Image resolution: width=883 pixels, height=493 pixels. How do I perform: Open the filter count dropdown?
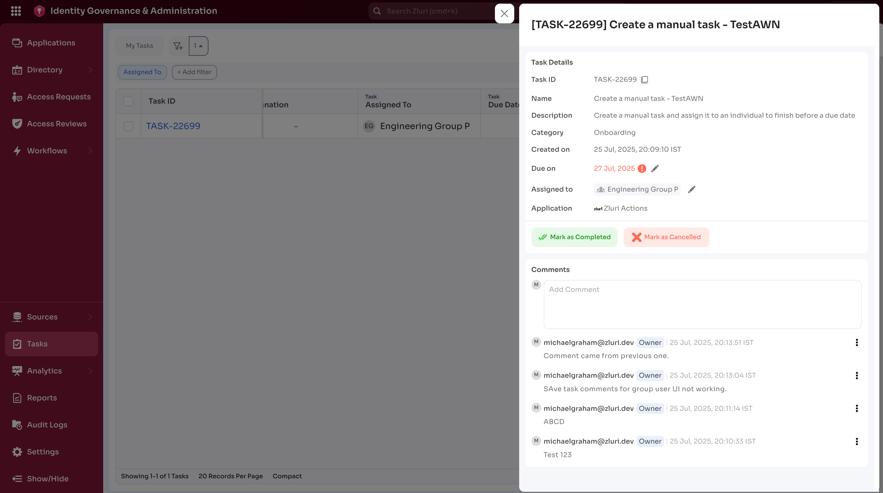click(198, 46)
